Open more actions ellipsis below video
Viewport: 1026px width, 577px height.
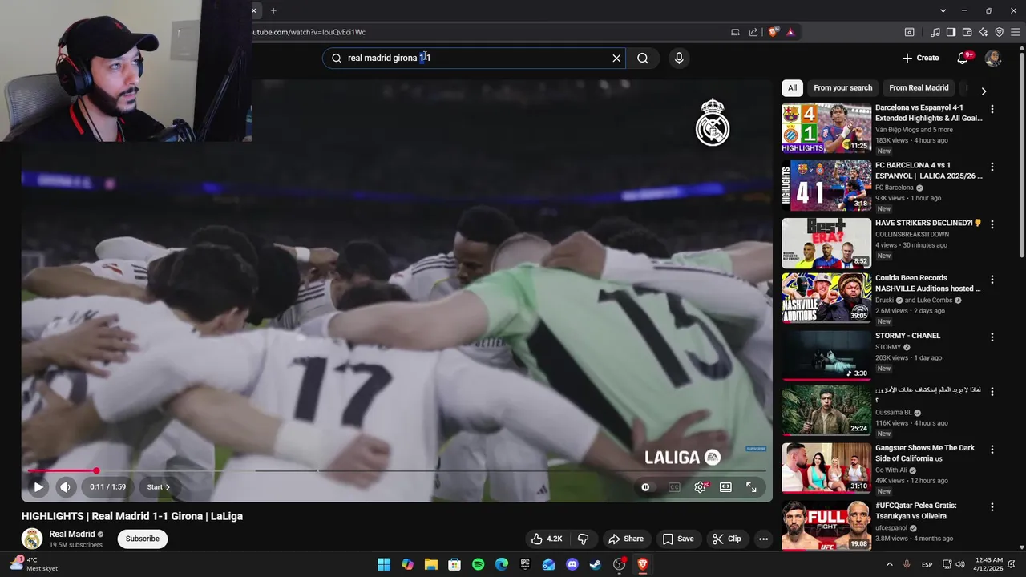click(763, 539)
